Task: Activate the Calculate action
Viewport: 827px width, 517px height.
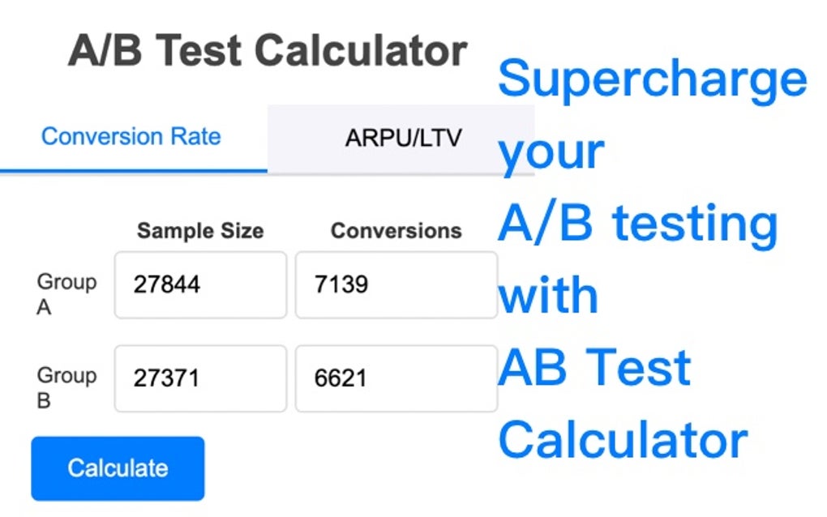Action: click(117, 468)
